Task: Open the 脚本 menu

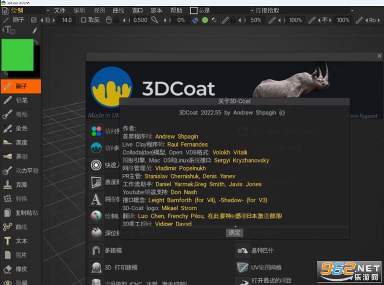Action: [x=156, y=11]
